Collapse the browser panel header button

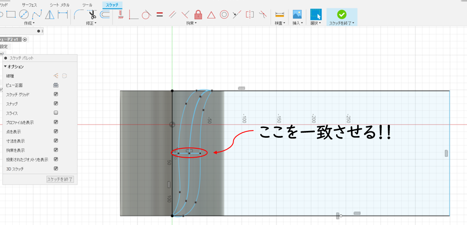(x=39, y=31)
